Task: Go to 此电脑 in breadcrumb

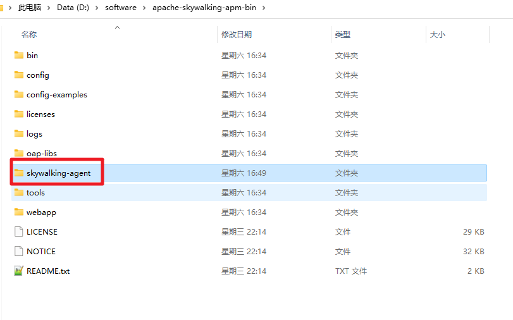Action: coord(30,8)
